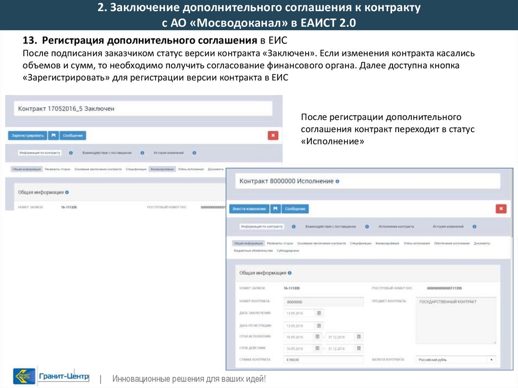Image resolution: width=518 pixels, height=388 pixels.
Task: Open Реквизиты сторон sub-tab in Исполнение window
Action: click(280, 243)
